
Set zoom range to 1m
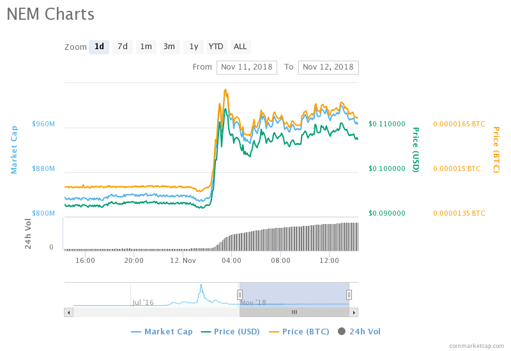coord(146,47)
